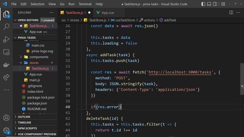Open the Run menu

(x=71, y=4)
